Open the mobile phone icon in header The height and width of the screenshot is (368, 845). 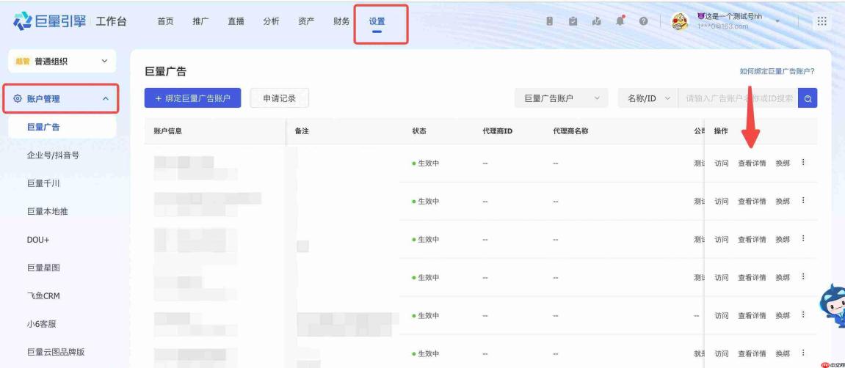click(x=549, y=21)
